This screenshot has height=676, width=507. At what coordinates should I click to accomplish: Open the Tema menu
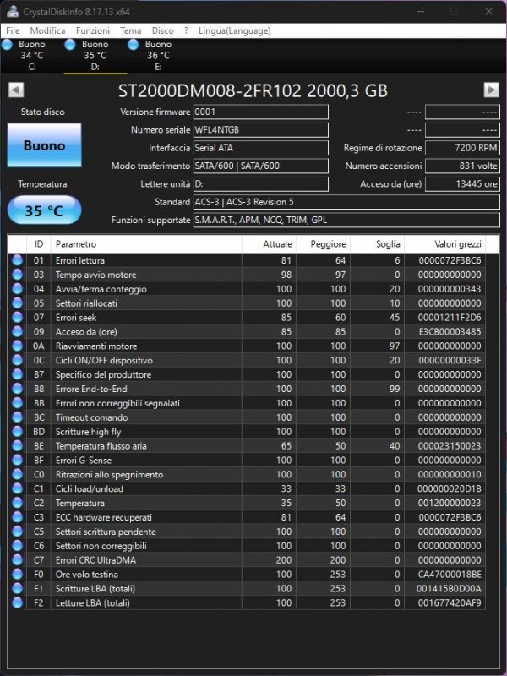click(131, 30)
